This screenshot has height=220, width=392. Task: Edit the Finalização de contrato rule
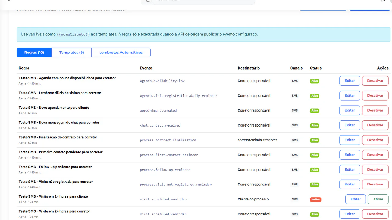pos(350,140)
